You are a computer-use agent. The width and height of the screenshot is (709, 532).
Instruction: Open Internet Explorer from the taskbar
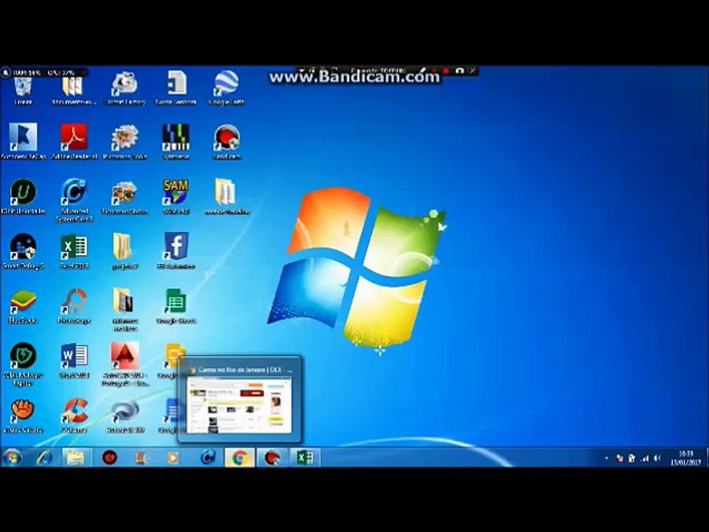coord(44,458)
